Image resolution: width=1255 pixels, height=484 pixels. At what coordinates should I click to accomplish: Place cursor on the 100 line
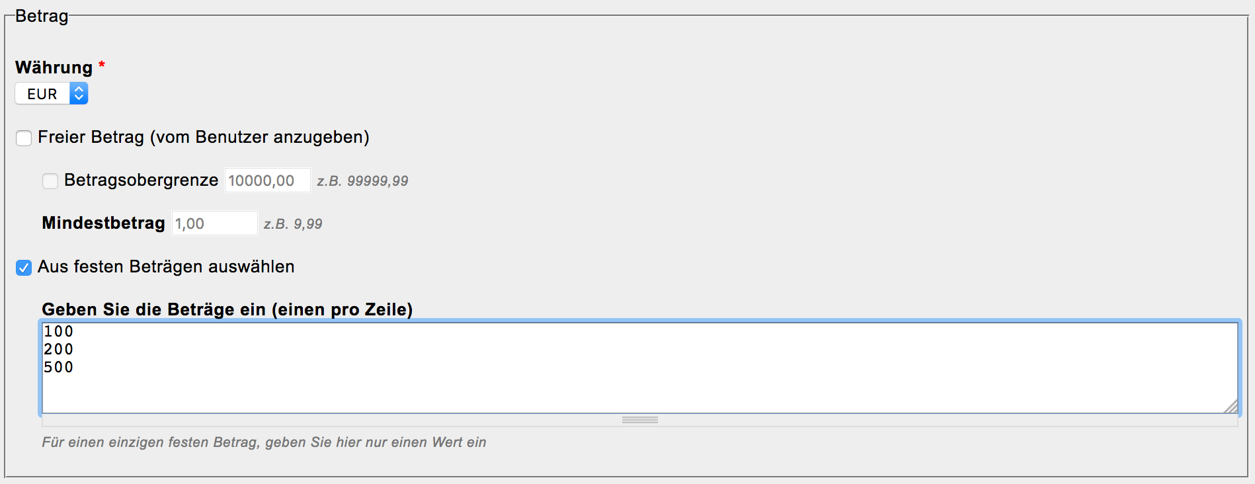(x=59, y=331)
